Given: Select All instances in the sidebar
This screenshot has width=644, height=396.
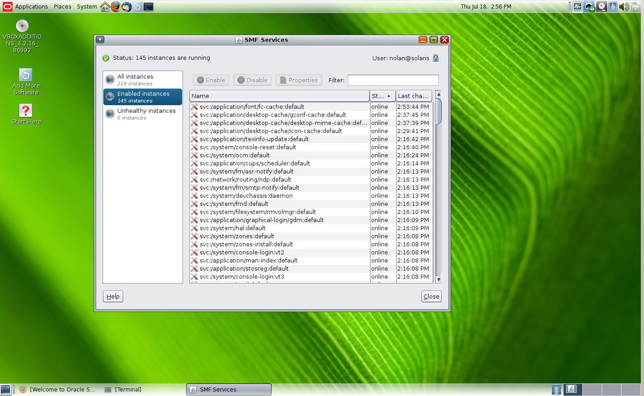Looking at the screenshot, I should [143, 80].
